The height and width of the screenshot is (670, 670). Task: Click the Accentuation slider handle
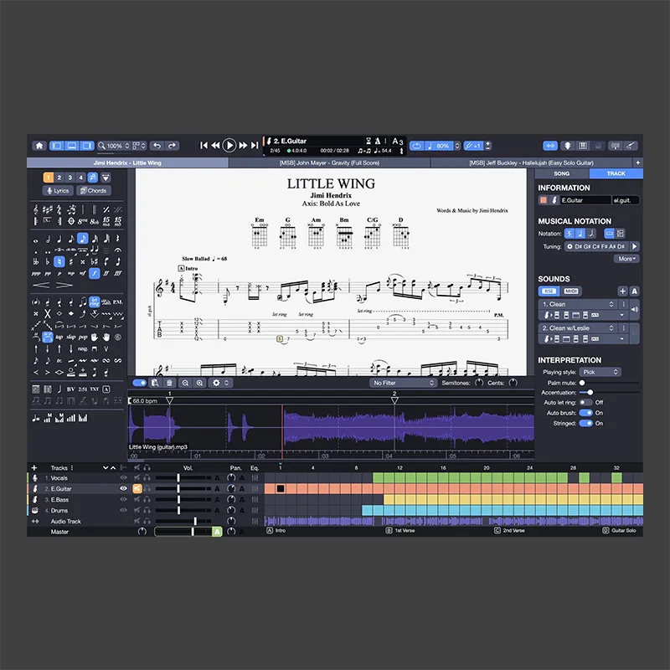pyautogui.click(x=590, y=392)
